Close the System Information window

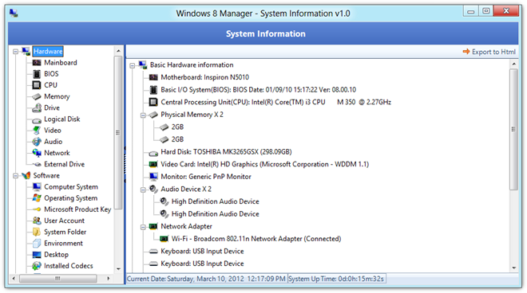coord(506,11)
